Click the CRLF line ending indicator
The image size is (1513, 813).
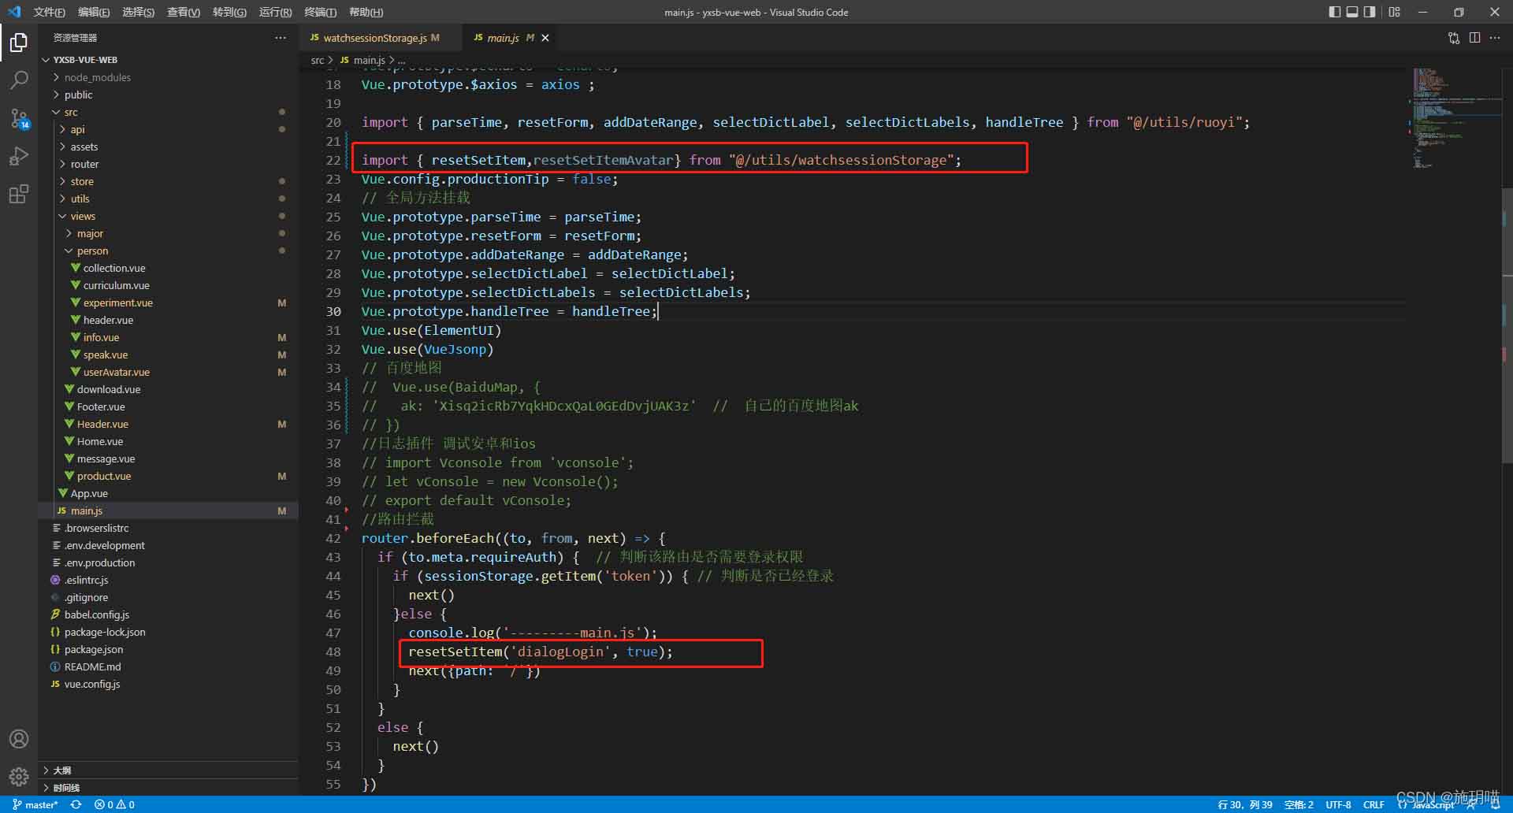[1374, 804]
